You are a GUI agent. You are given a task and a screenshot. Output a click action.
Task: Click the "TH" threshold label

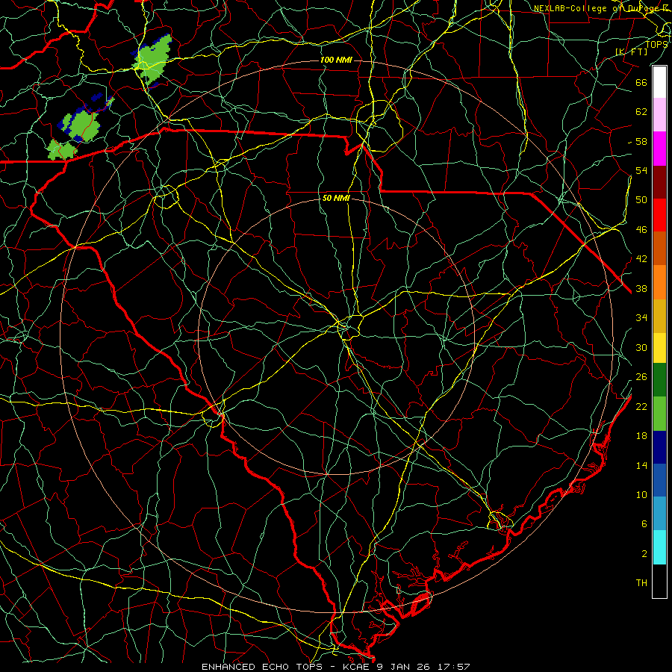[x=641, y=583]
